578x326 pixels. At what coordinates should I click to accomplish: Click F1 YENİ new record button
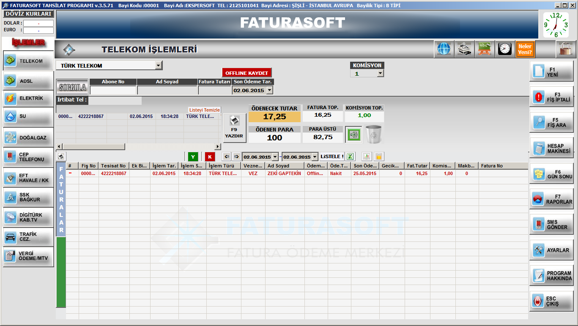click(552, 71)
